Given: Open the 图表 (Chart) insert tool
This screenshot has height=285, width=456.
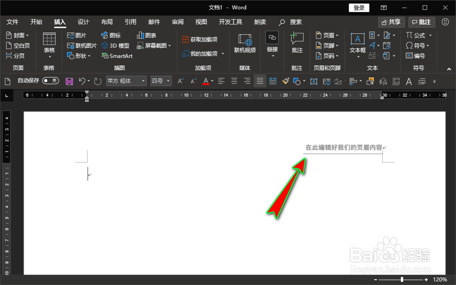Looking at the screenshot, I should click(150, 35).
